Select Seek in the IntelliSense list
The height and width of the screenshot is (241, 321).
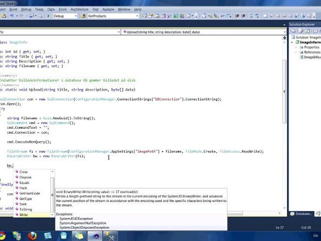tap(32, 204)
